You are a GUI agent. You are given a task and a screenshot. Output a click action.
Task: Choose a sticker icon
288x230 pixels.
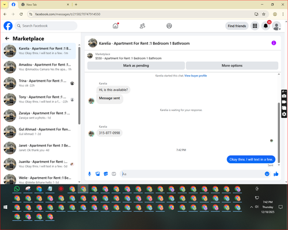[x=106, y=174]
